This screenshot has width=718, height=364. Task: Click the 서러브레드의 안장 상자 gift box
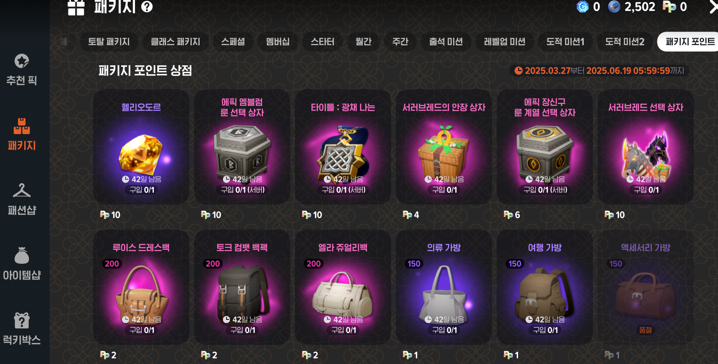tap(444, 147)
